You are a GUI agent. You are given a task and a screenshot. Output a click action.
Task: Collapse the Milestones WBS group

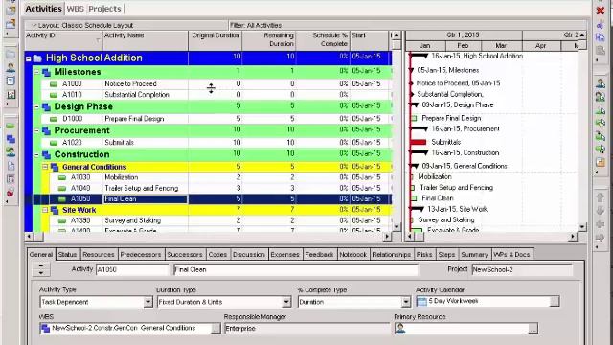pyautogui.click(x=36, y=72)
